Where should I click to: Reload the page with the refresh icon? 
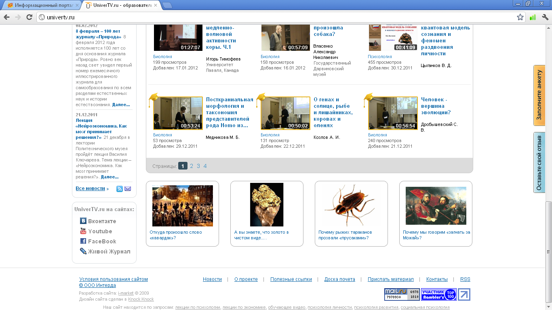tap(29, 17)
